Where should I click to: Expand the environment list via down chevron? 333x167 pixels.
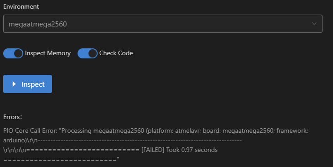314,24
